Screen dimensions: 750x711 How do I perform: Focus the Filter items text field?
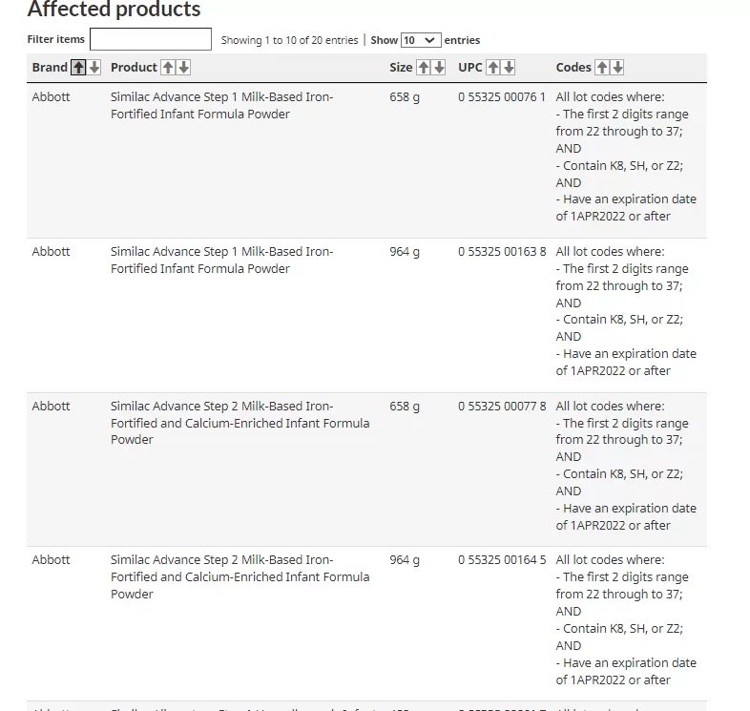pyautogui.click(x=151, y=39)
